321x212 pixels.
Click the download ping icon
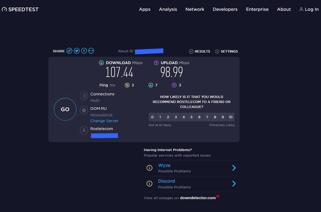point(151,85)
